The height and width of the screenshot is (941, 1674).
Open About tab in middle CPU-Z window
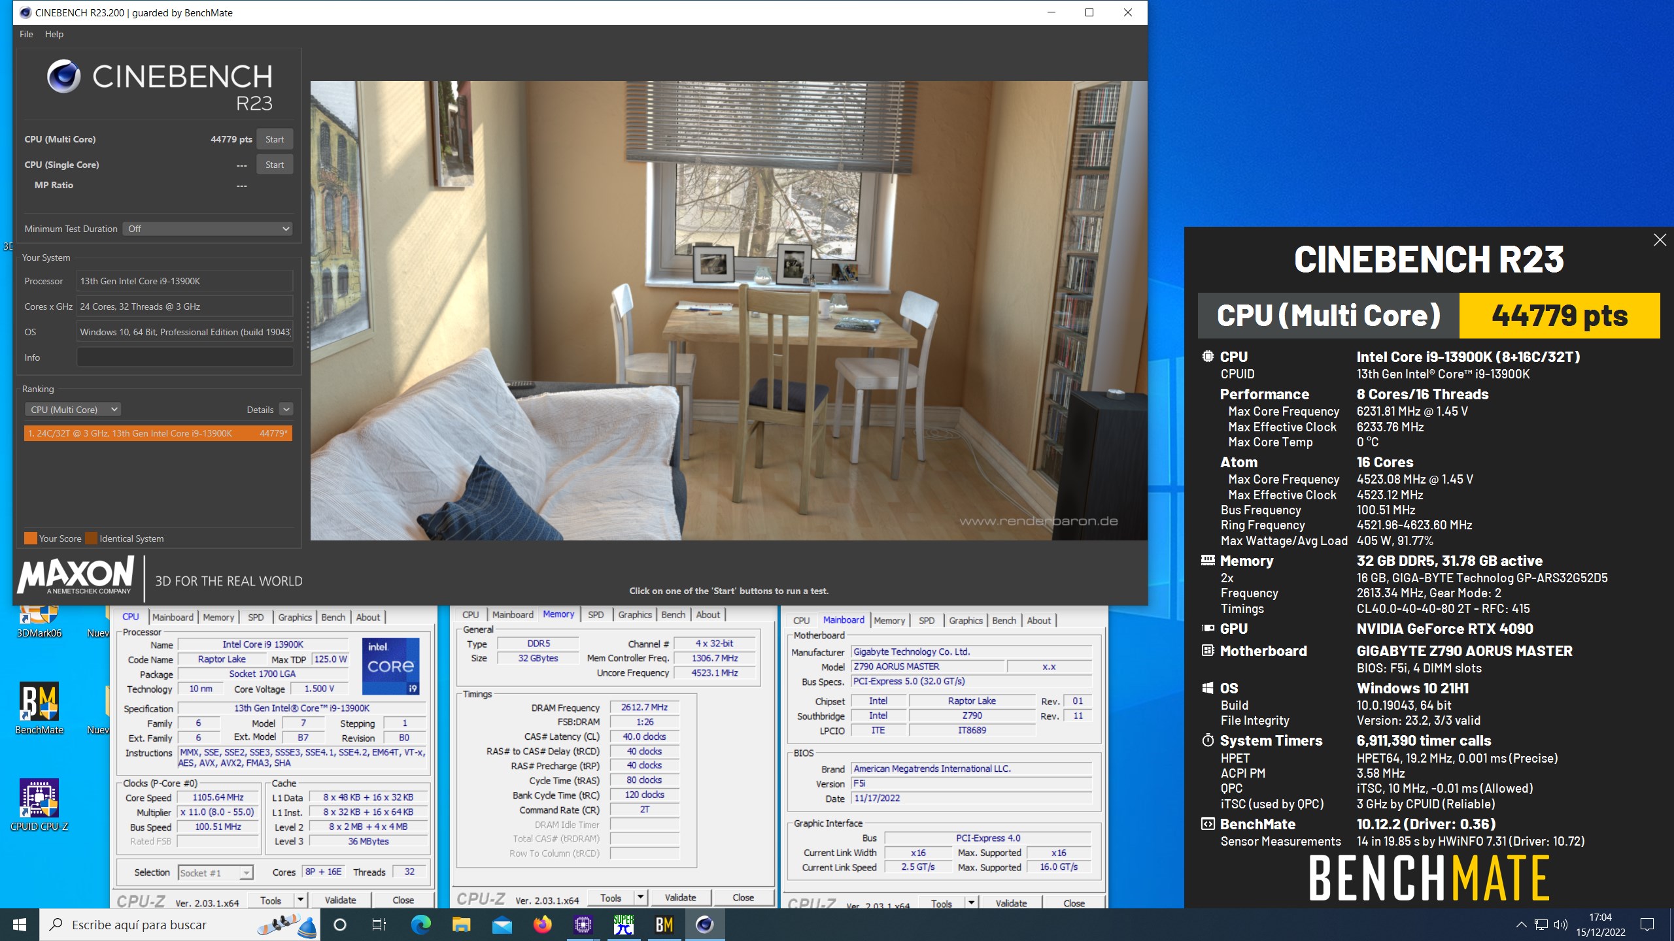[708, 614]
